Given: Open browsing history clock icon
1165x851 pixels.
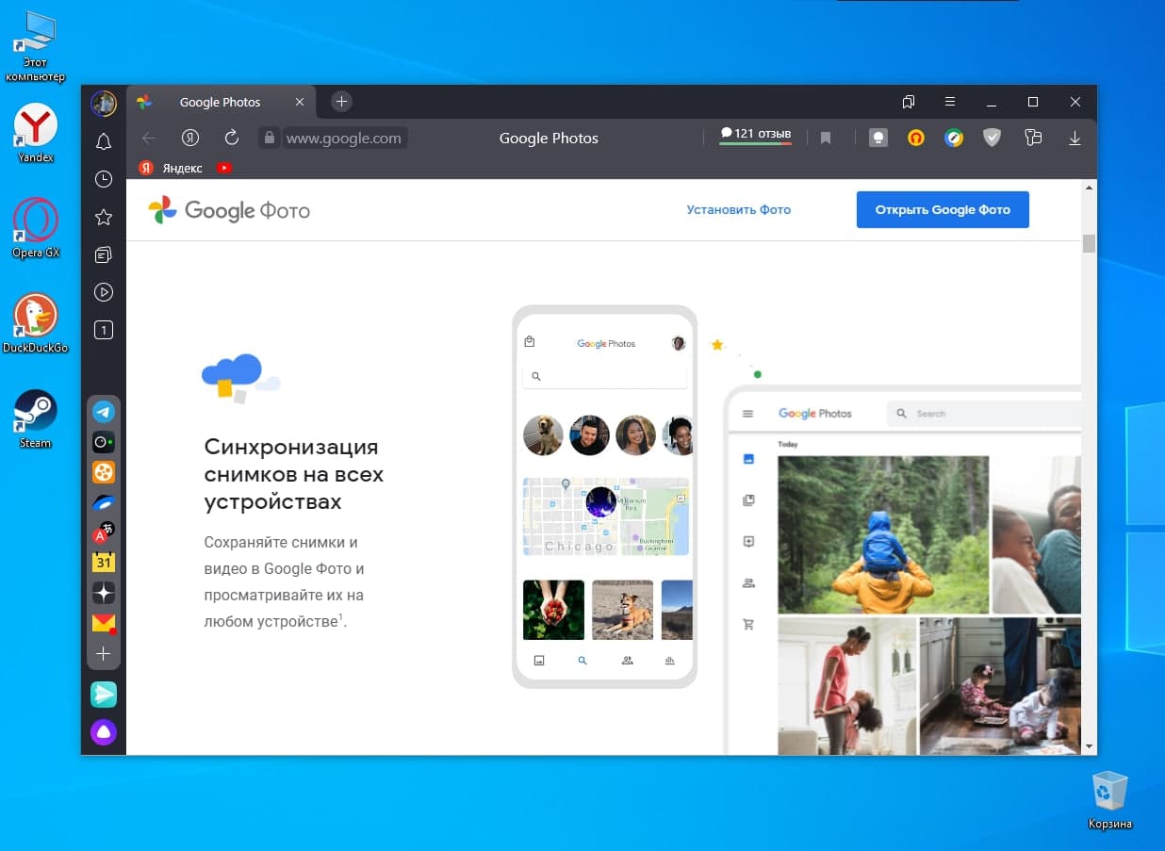Looking at the screenshot, I should click(104, 179).
